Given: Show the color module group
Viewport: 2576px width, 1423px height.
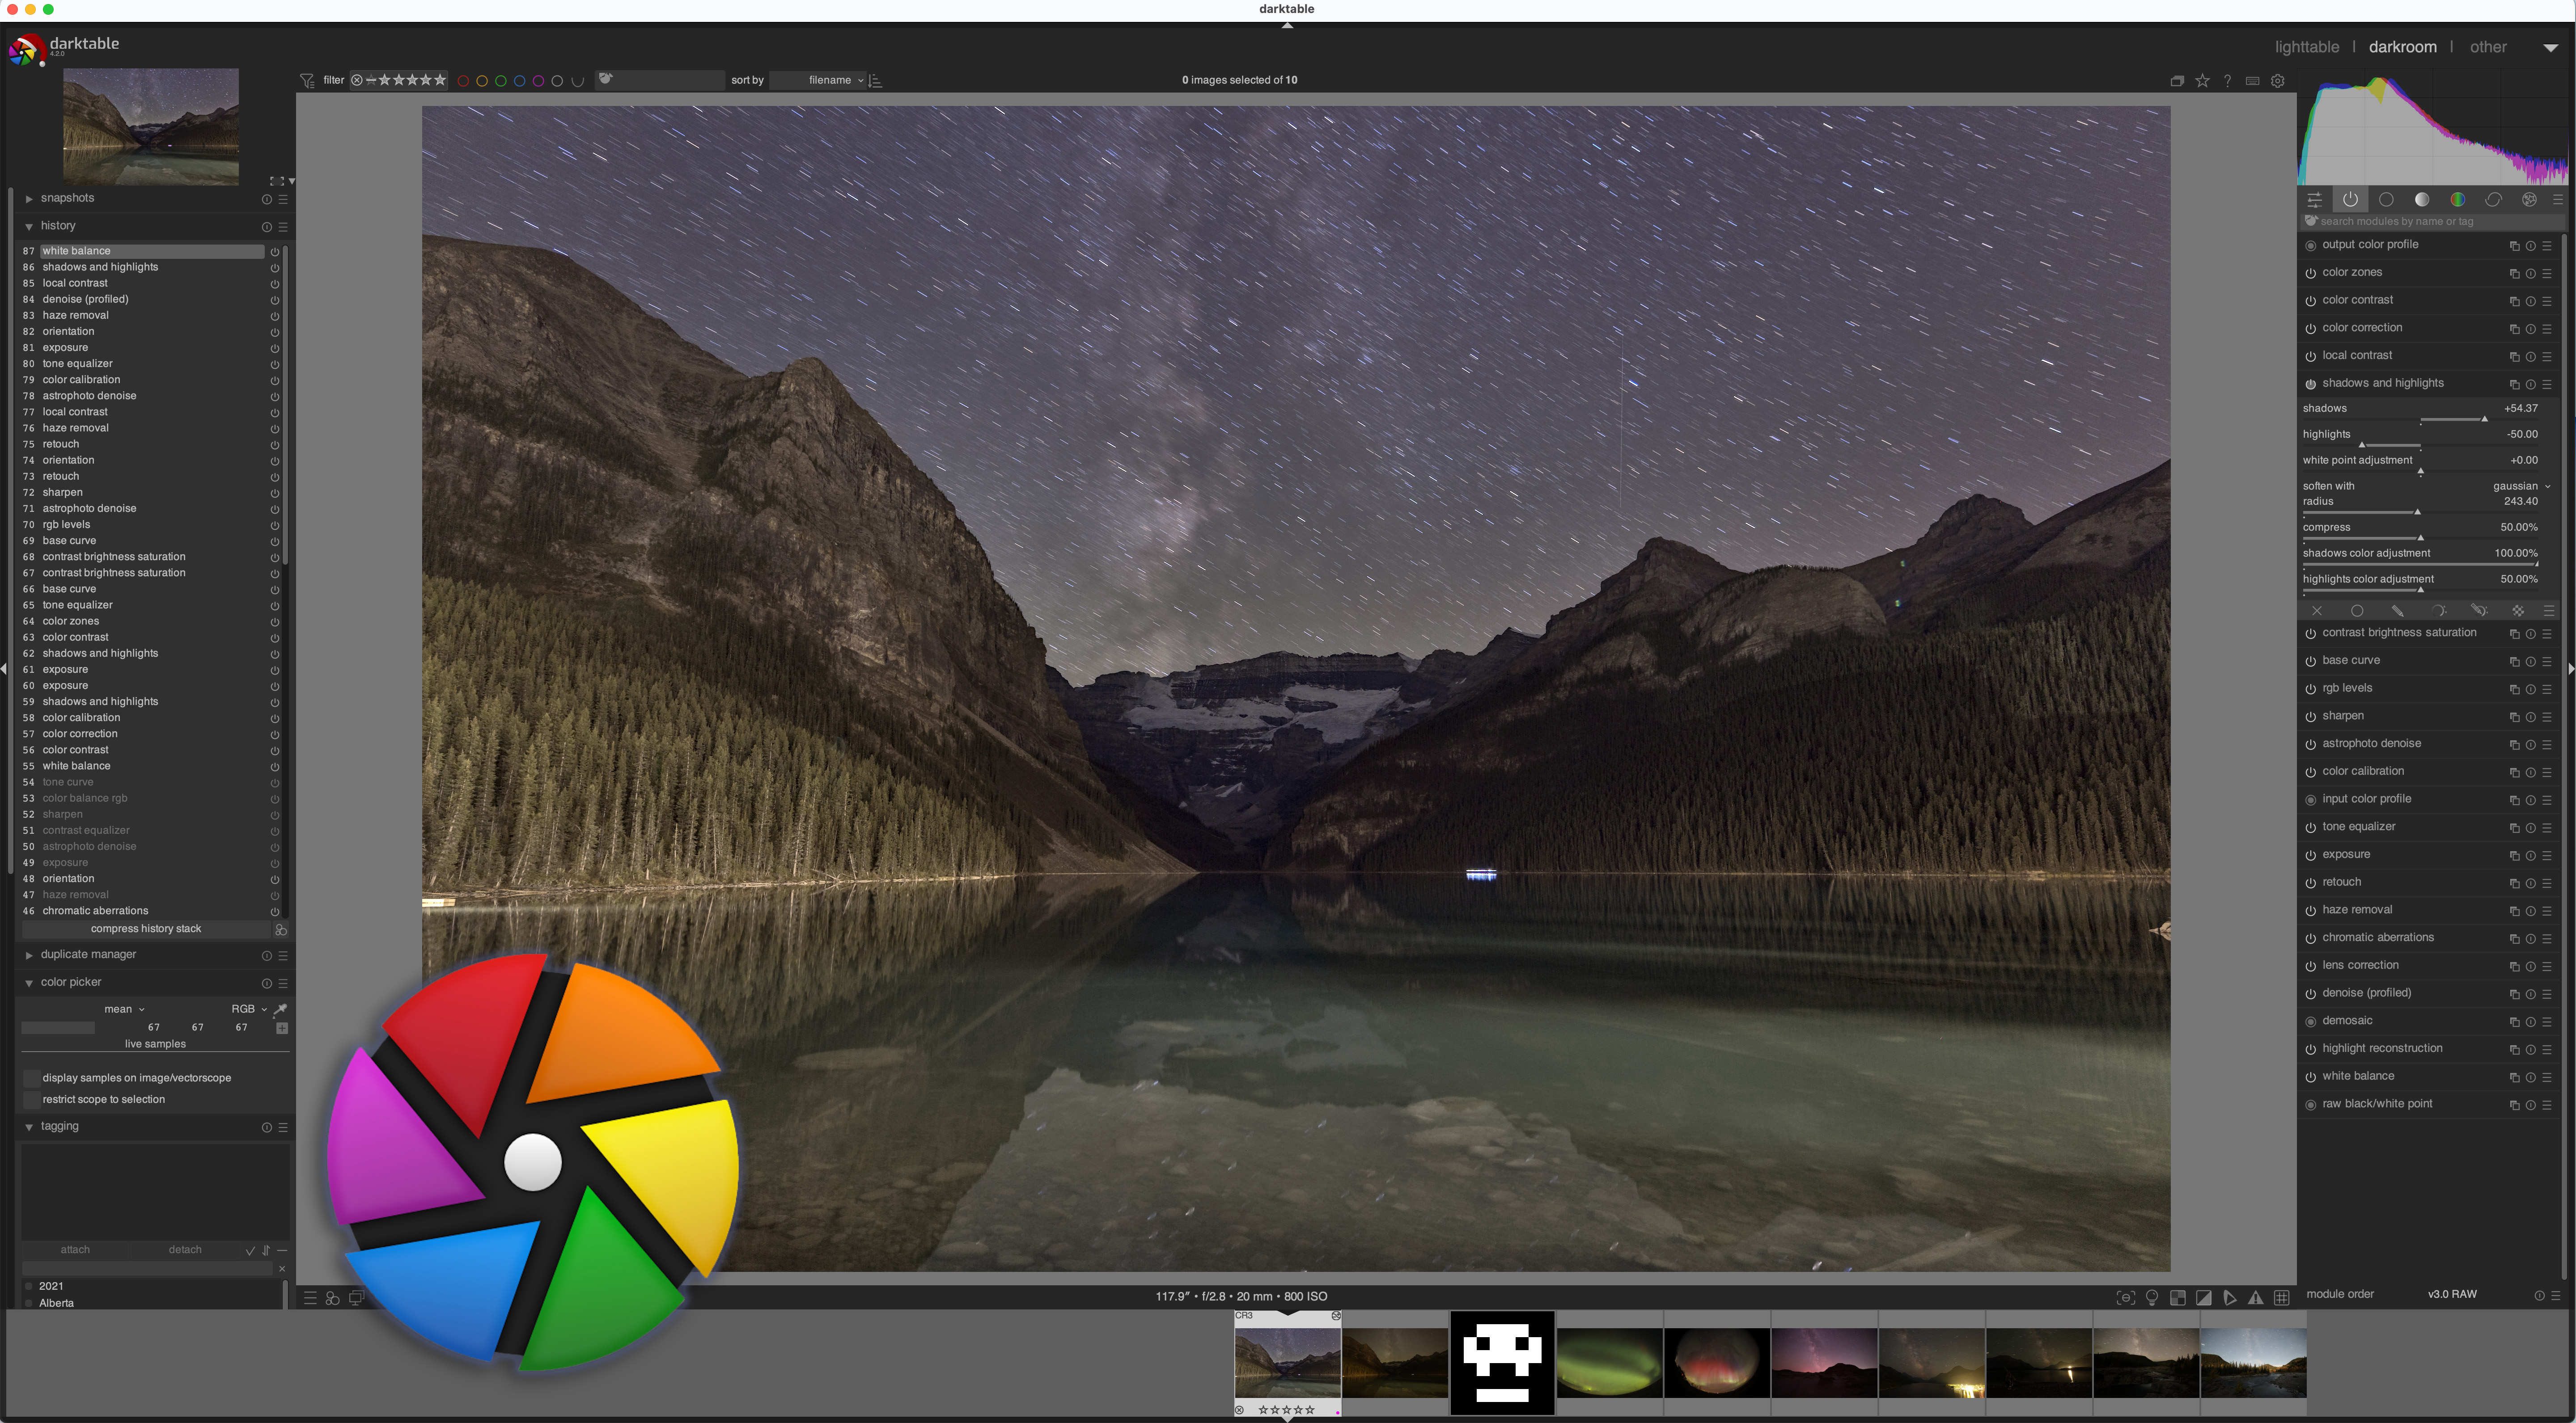Looking at the screenshot, I should tap(2457, 200).
